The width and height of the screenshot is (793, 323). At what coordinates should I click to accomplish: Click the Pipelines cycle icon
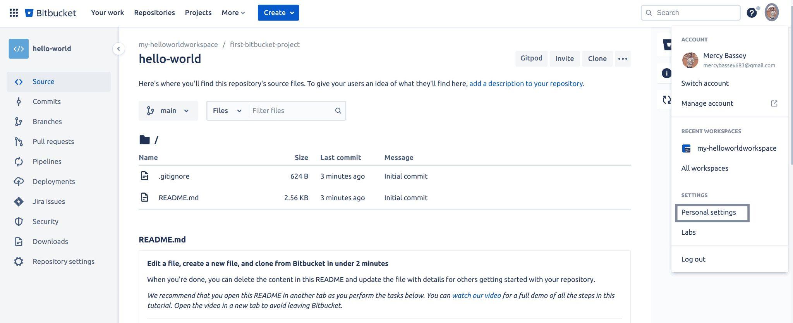coord(19,161)
